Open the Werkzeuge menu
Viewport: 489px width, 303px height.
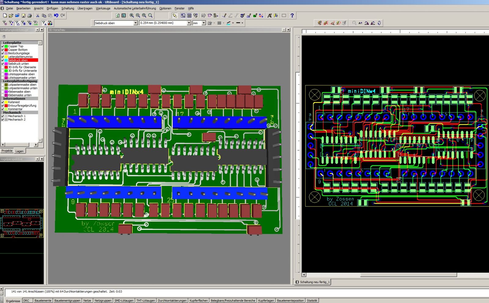pos(103,8)
